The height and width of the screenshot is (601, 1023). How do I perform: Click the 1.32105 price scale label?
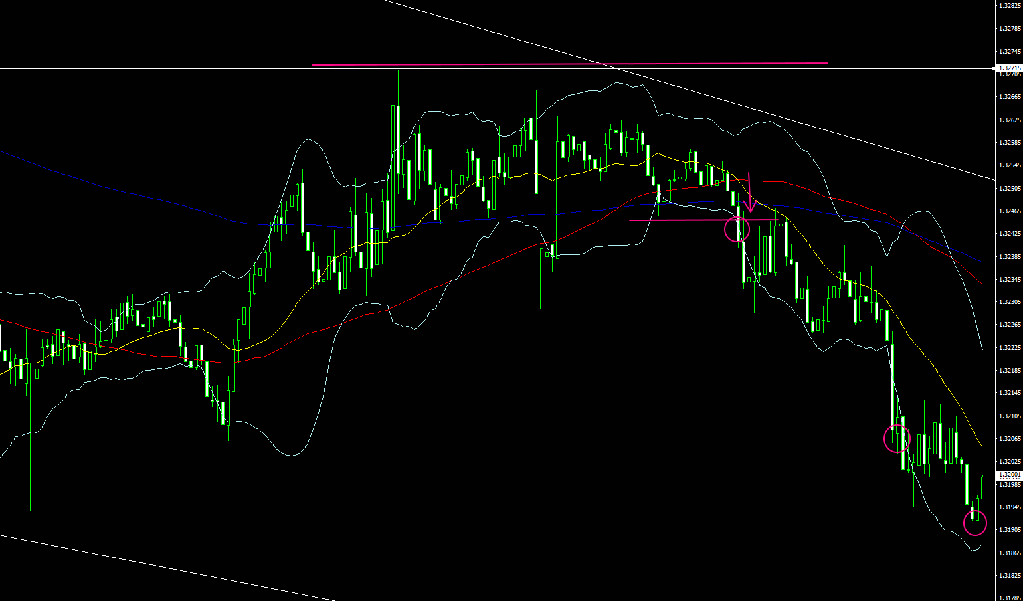(1010, 416)
